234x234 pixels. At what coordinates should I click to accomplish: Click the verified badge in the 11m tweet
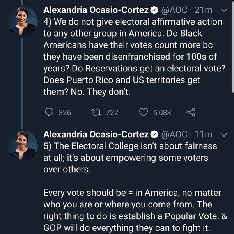[x=154, y=135]
